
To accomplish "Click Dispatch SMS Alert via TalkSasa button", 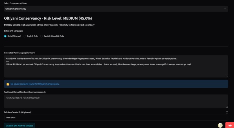I will pos(19,126).
